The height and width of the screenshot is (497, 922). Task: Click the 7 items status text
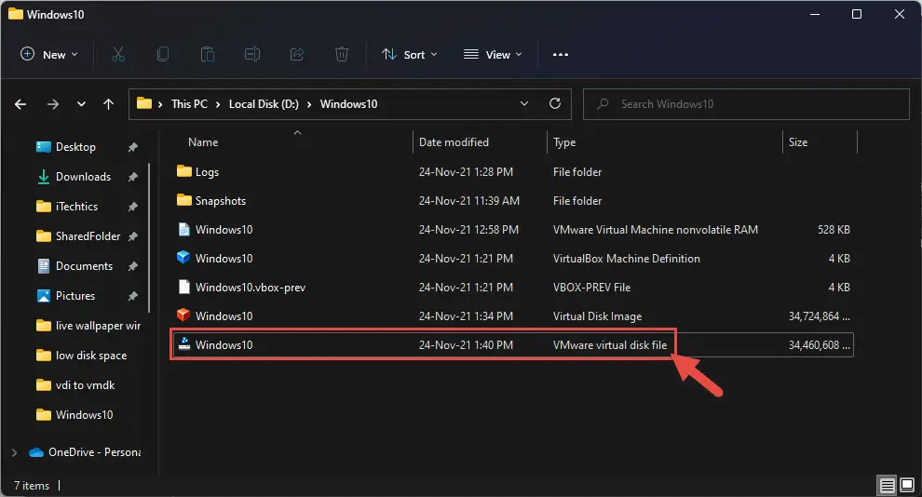[32, 486]
